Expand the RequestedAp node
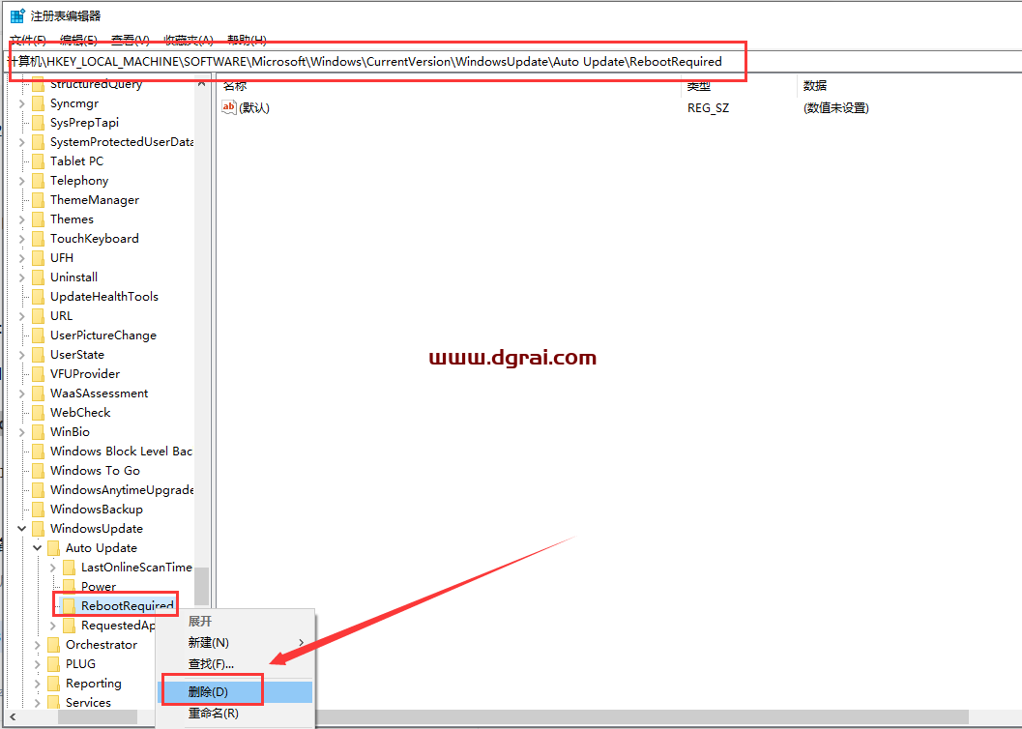 [x=53, y=626]
